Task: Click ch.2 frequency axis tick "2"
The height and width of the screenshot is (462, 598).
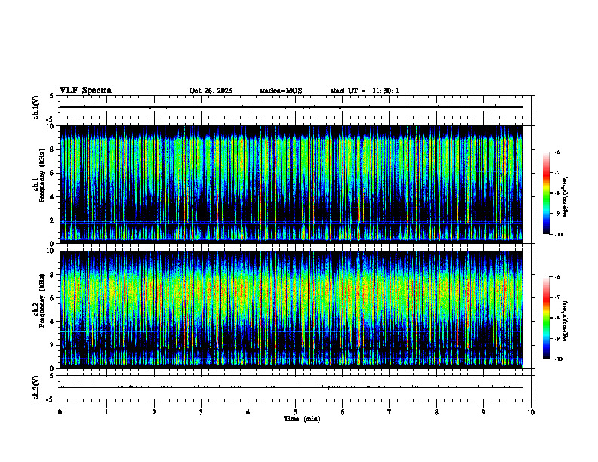Action: pyautogui.click(x=53, y=345)
